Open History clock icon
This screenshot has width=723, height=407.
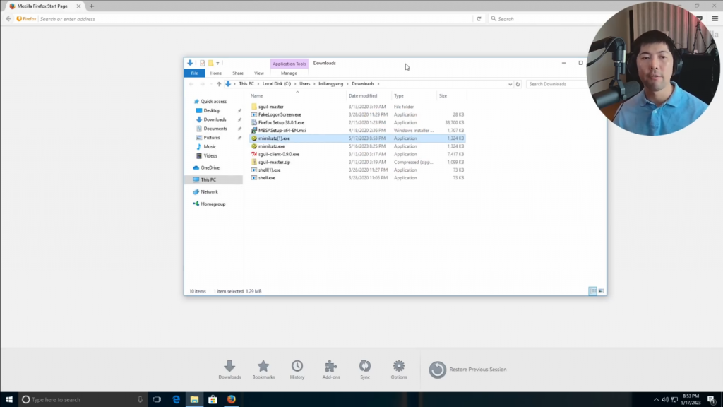297,366
